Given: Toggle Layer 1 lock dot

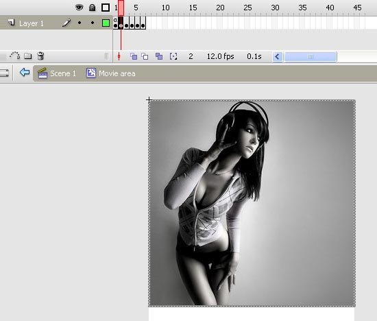Looking at the screenshot, I should coord(93,23).
